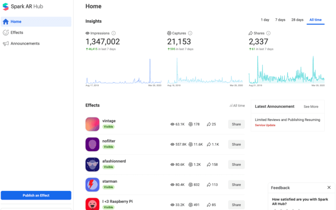The height and width of the screenshot is (210, 336).
Task: Click the starman effect name
Action: (110, 181)
